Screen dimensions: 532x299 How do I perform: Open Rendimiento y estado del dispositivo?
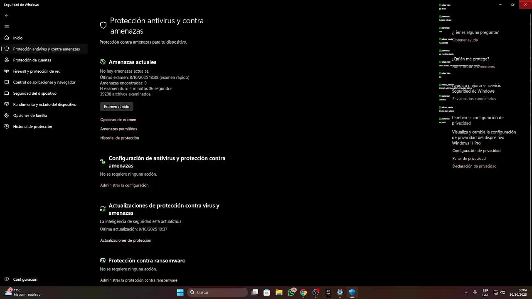click(44, 104)
